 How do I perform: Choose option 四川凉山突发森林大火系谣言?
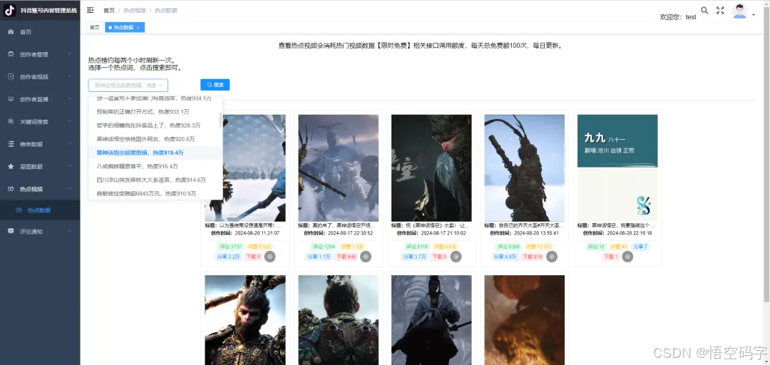point(155,180)
